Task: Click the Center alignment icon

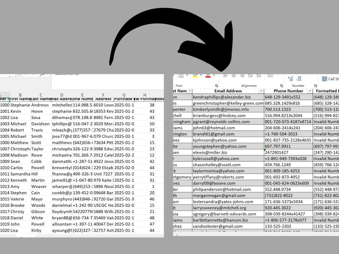Action: pos(234,76)
